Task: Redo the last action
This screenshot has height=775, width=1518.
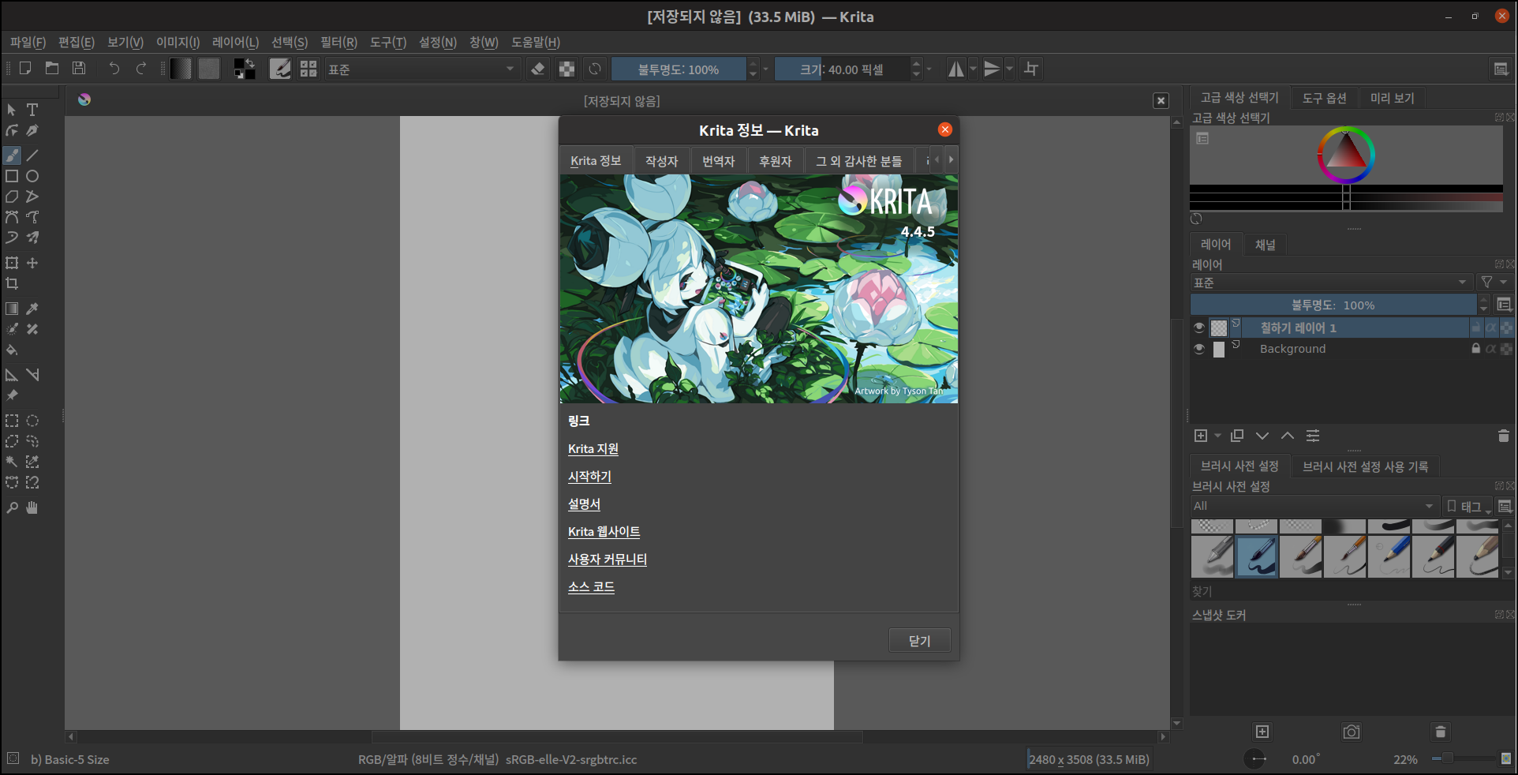Action: click(141, 69)
